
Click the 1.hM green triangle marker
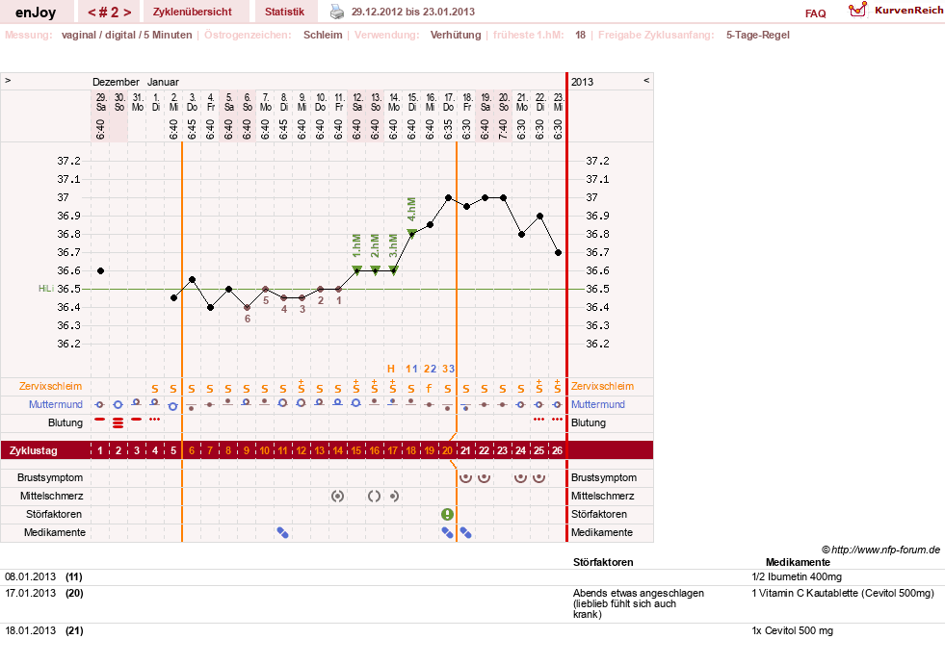[356, 269]
